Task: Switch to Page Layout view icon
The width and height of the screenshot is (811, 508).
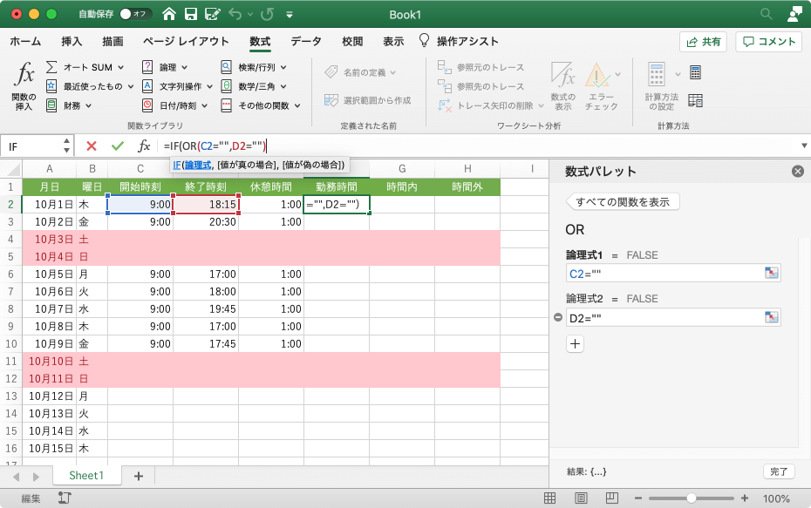Action: tap(581, 498)
